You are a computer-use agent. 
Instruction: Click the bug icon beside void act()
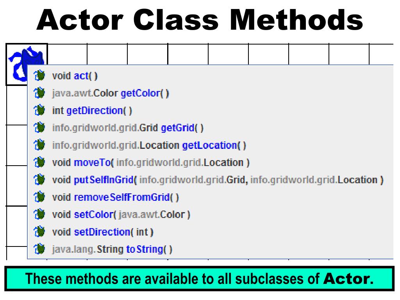pyautogui.click(x=39, y=76)
